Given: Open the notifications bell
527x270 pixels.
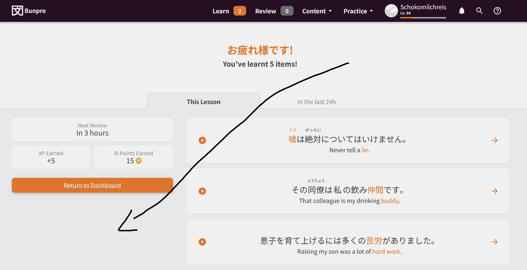Looking at the screenshot, I should point(461,11).
